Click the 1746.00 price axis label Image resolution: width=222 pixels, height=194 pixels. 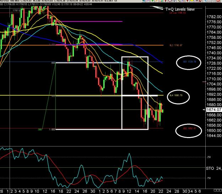coord(214,48)
